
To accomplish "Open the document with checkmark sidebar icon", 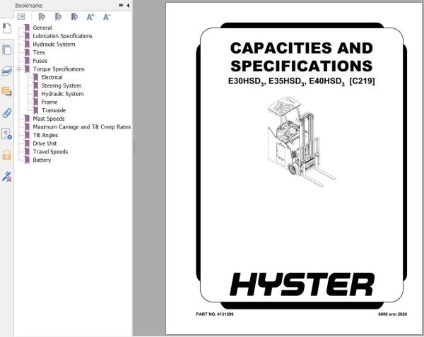I will [x=7, y=134].
